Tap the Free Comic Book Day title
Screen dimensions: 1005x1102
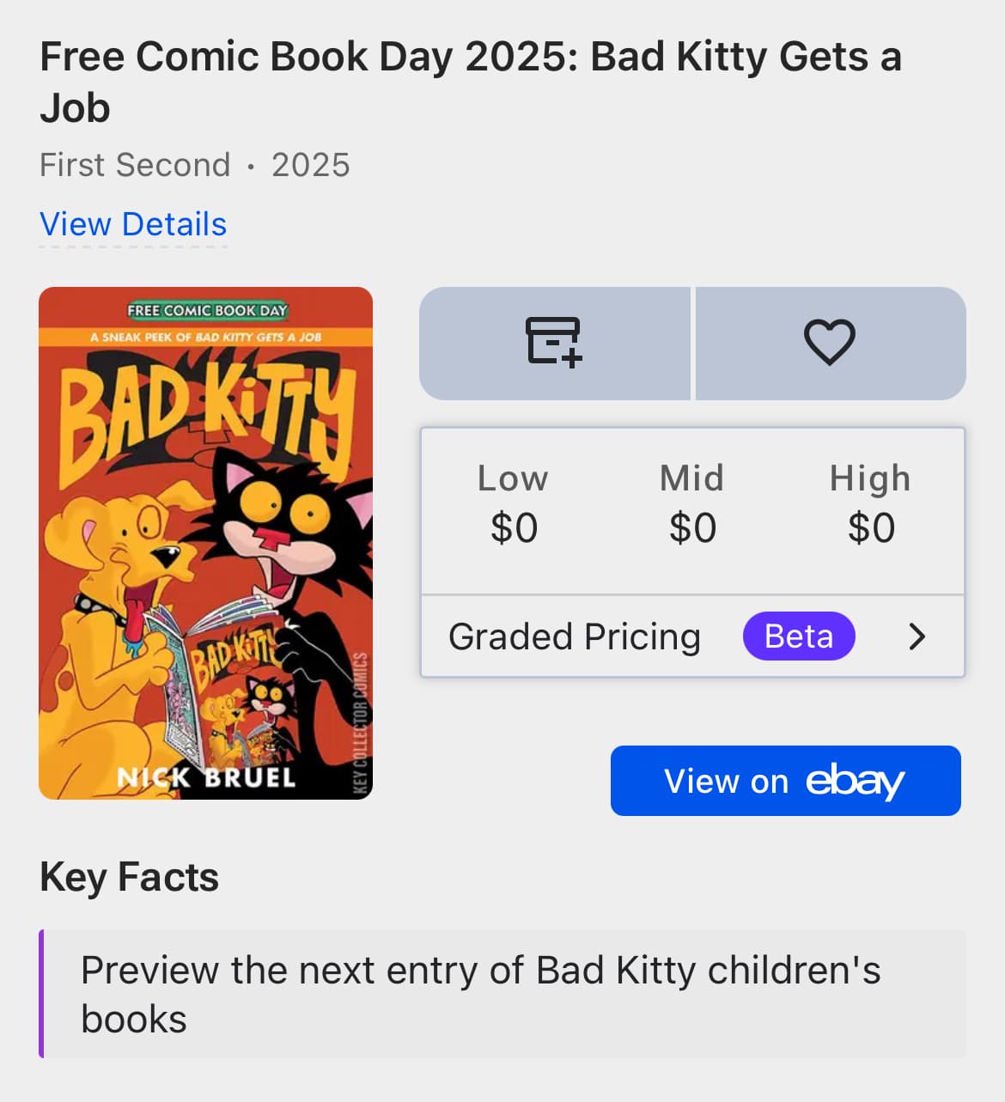pyautogui.click(x=471, y=82)
